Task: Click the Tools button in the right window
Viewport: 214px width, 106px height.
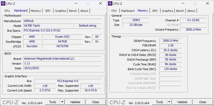Action: (160, 102)
